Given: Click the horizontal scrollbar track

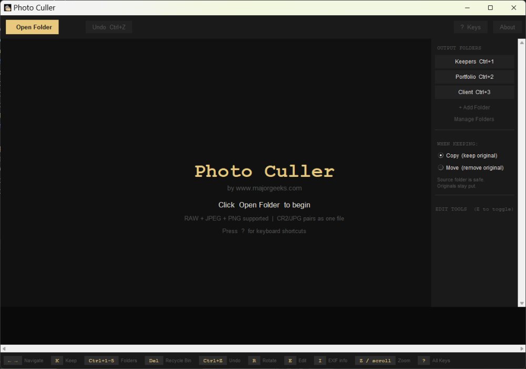Looking at the screenshot, I should [263, 349].
